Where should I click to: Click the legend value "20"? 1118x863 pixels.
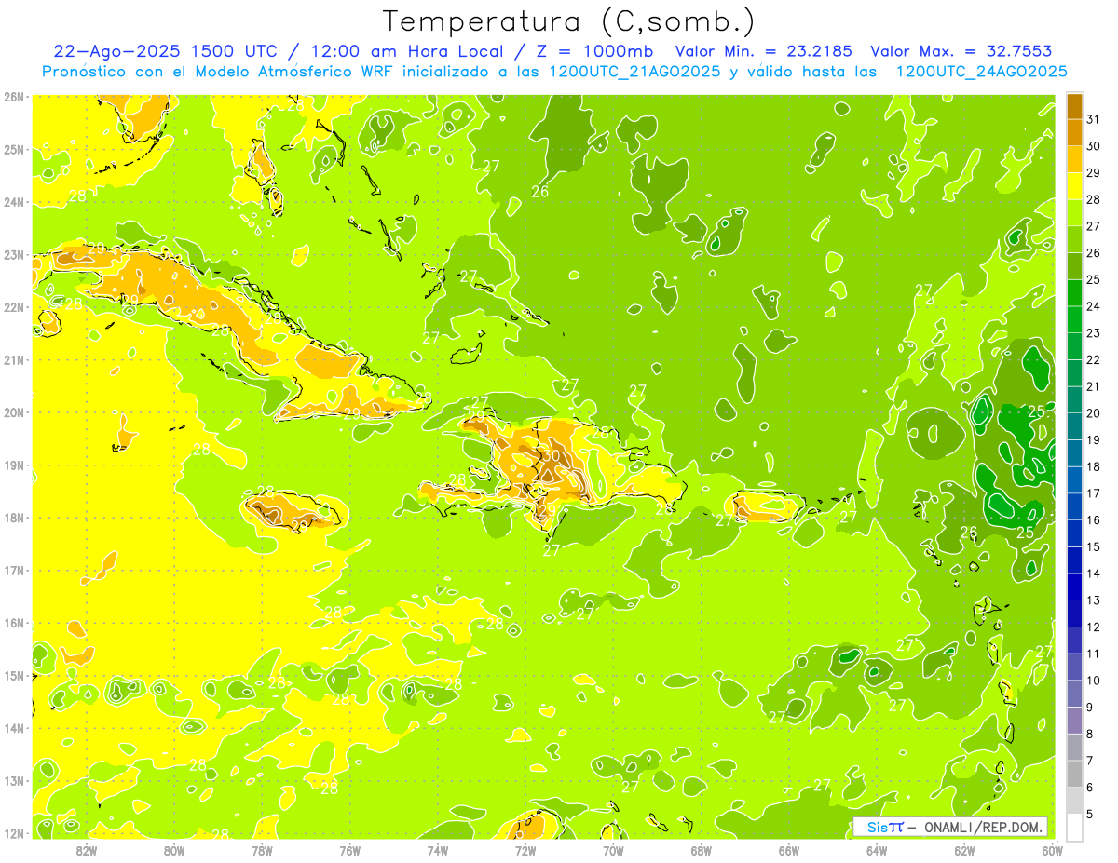point(1093,413)
